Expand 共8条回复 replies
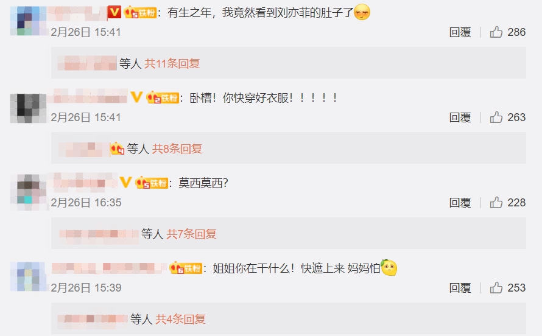The image size is (542, 336). pos(177,149)
